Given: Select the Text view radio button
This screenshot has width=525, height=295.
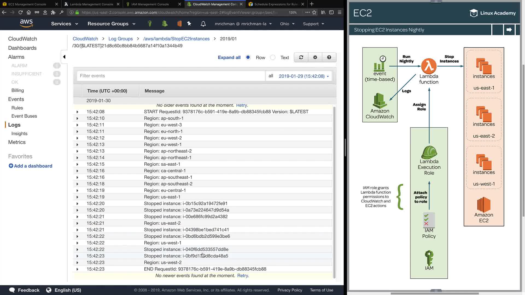Looking at the screenshot, I should (273, 57).
